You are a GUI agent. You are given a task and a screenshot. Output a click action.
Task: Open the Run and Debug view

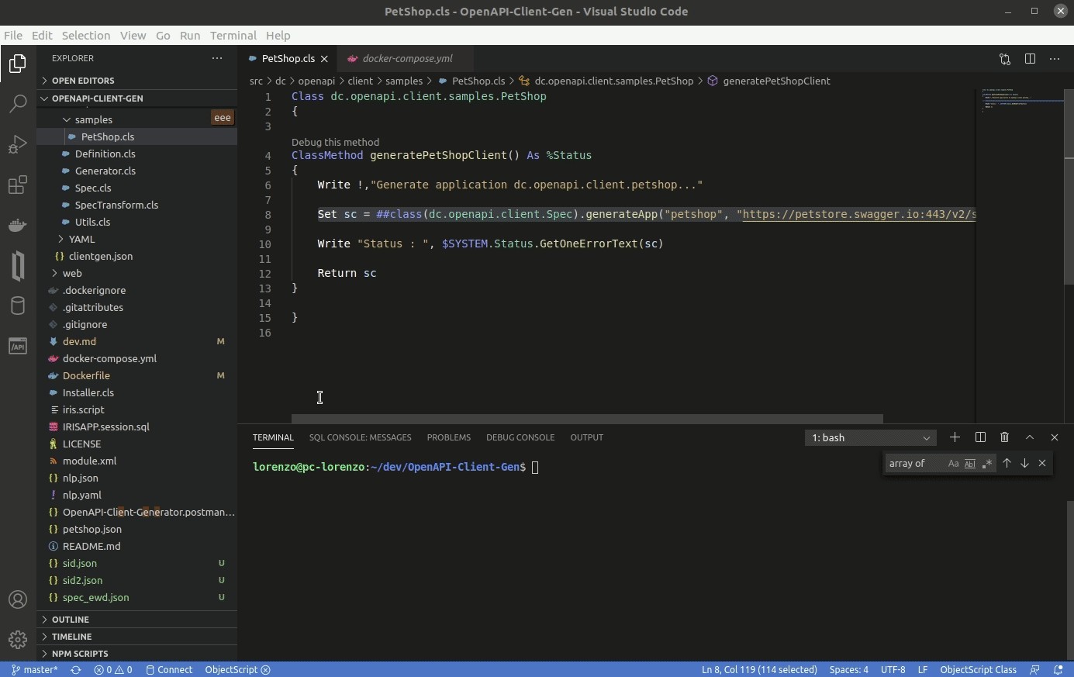(18, 144)
